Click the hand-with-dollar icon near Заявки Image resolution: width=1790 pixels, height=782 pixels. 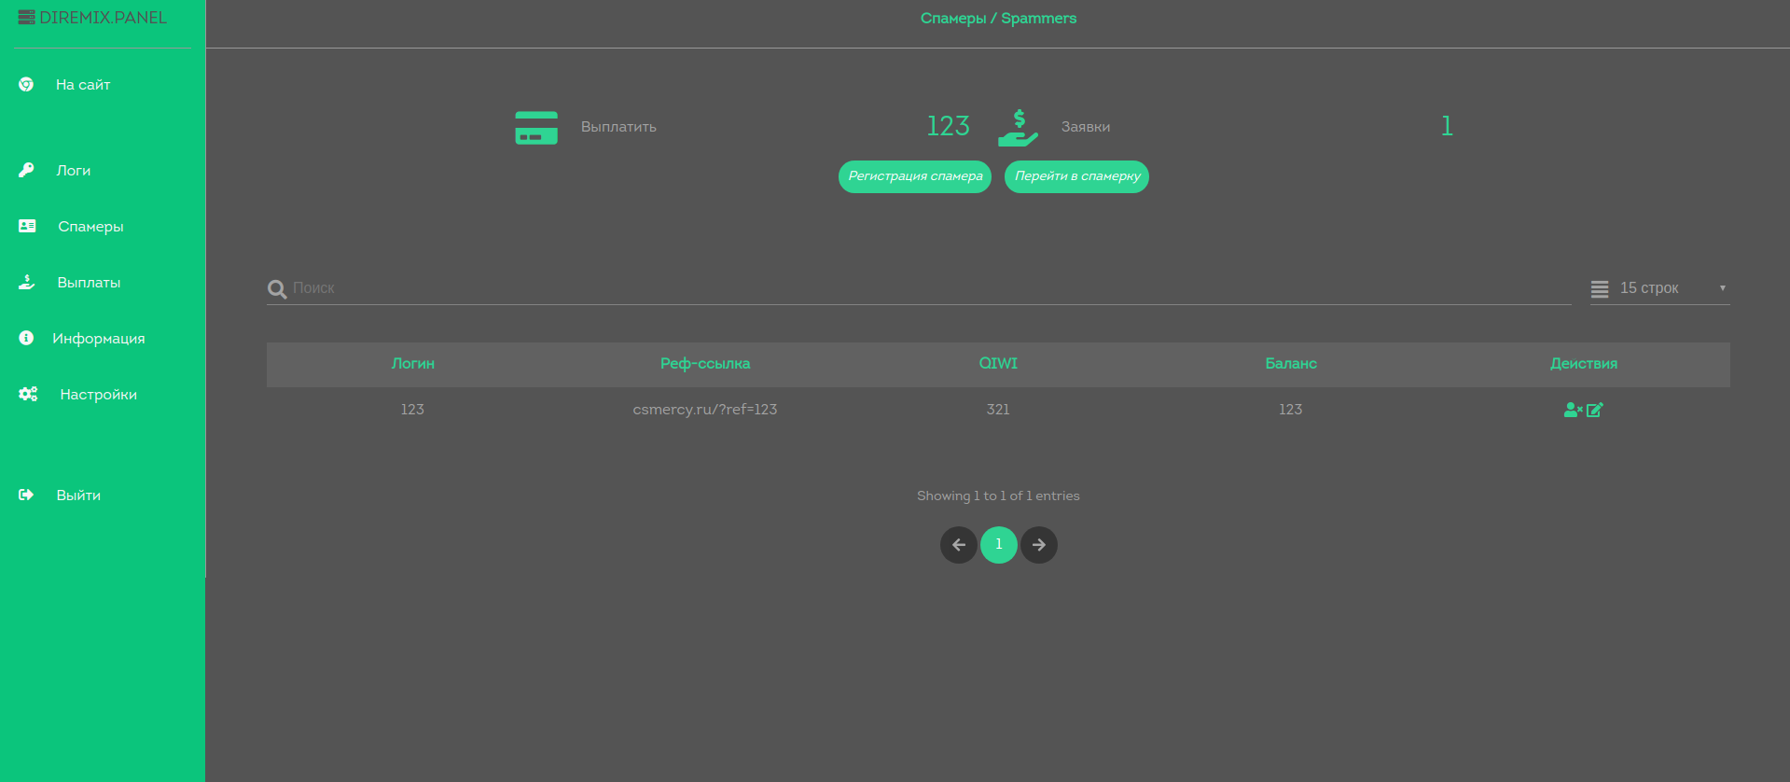point(1018,128)
